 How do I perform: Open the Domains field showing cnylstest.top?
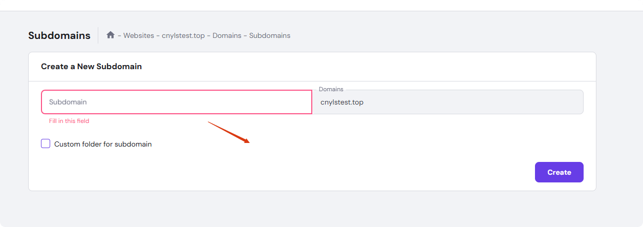coord(448,102)
